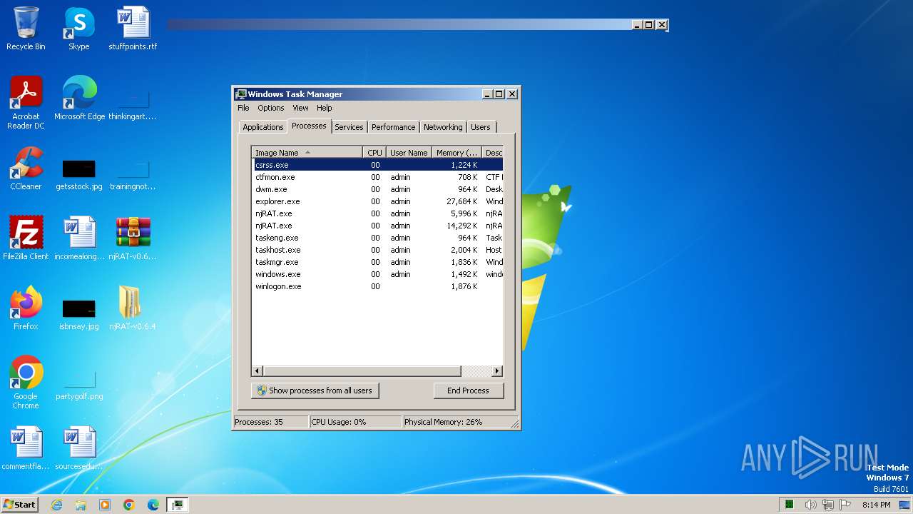Select the thinkingart file on desktop
This screenshot has height=514, width=913.
coord(133,104)
